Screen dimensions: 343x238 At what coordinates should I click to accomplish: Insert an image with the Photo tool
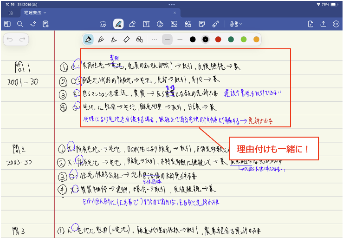(x=174, y=24)
